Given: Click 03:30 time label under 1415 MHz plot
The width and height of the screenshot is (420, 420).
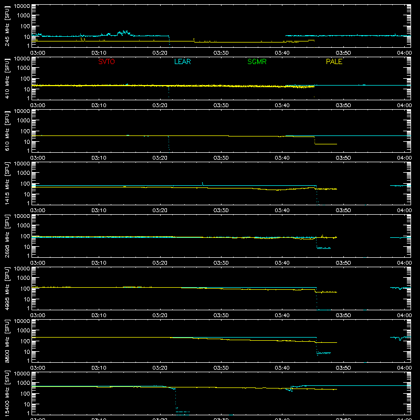Looking at the screenshot, I should tap(221, 211).
